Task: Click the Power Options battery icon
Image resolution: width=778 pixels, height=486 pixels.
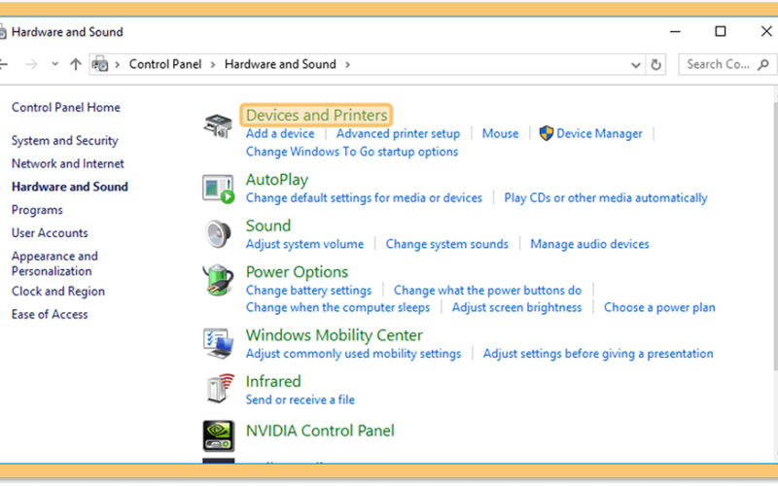Action: [x=218, y=280]
